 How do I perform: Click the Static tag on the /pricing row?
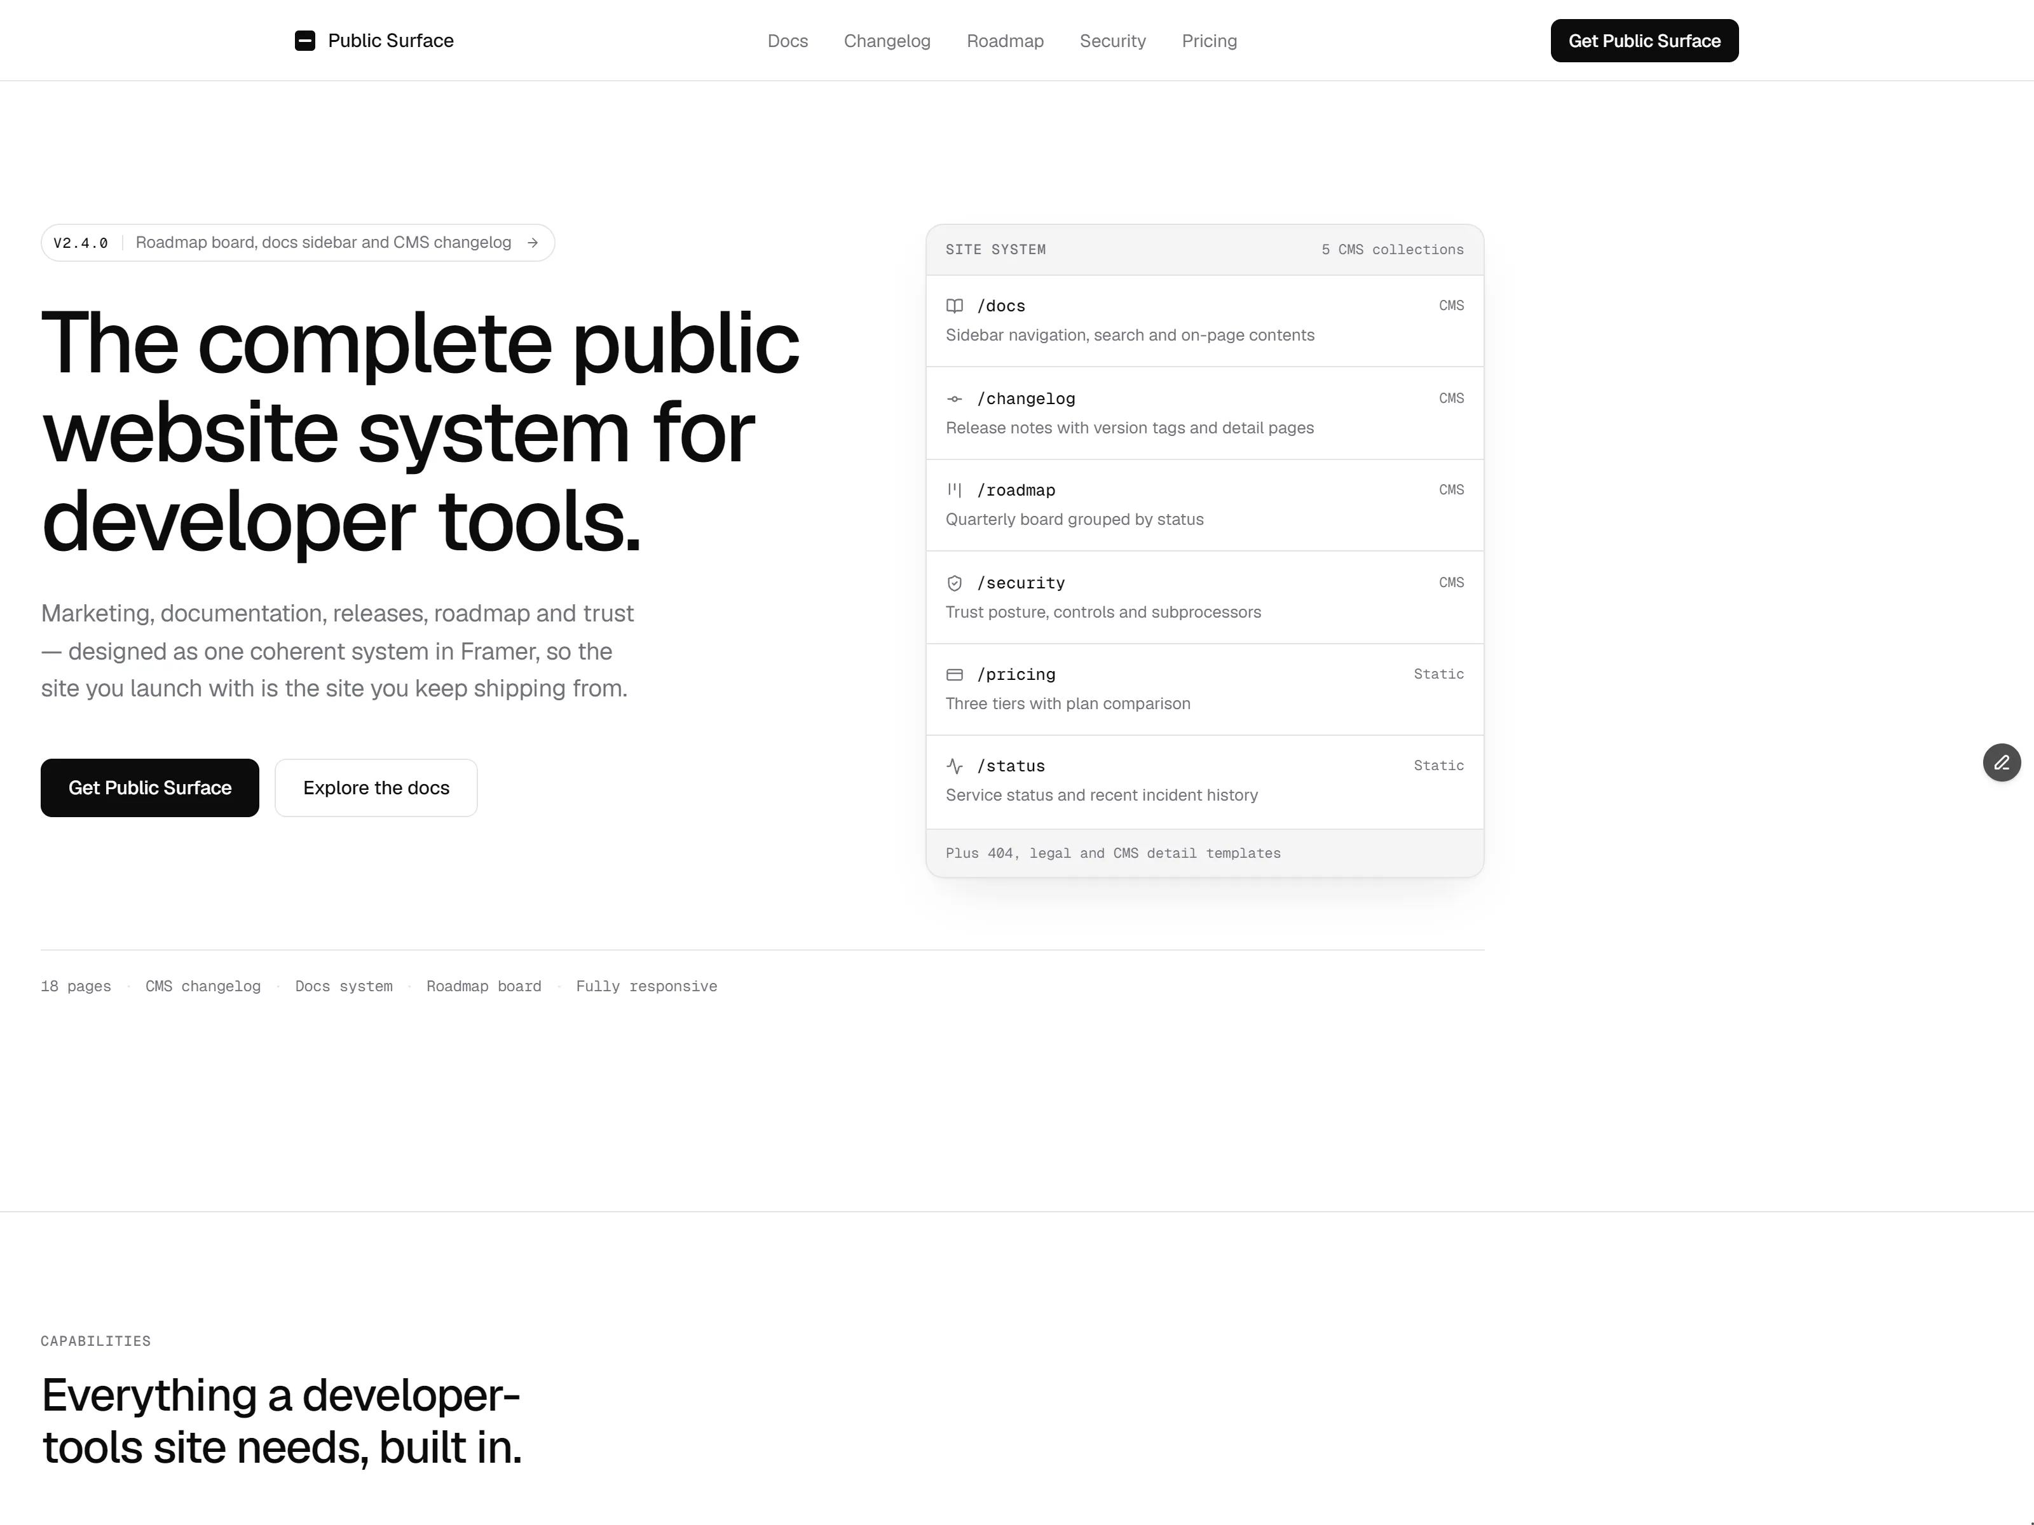1439,674
